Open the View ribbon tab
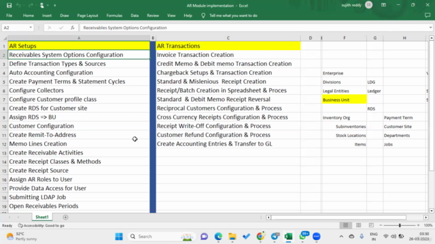Image resolution: width=435 pixels, height=244 pixels. (x=171, y=16)
